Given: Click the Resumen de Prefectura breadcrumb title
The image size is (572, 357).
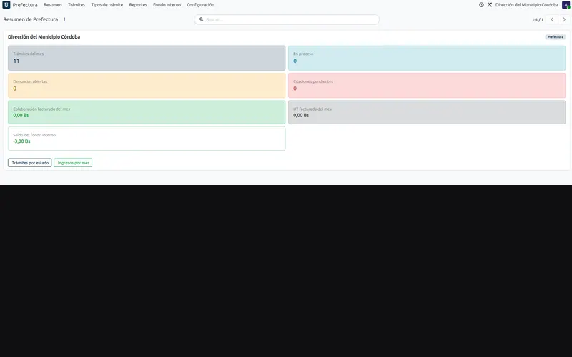Looking at the screenshot, I should click(31, 19).
